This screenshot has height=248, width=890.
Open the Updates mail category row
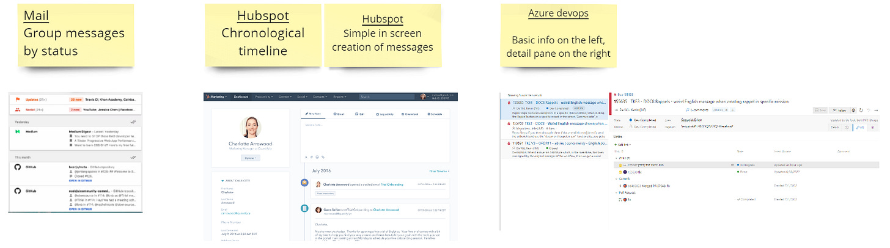tap(75, 100)
